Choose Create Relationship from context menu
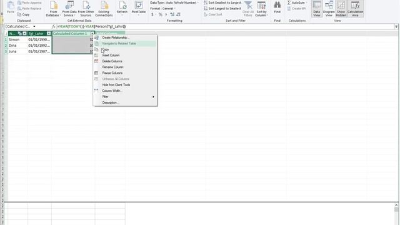The image size is (400, 225). [125, 37]
